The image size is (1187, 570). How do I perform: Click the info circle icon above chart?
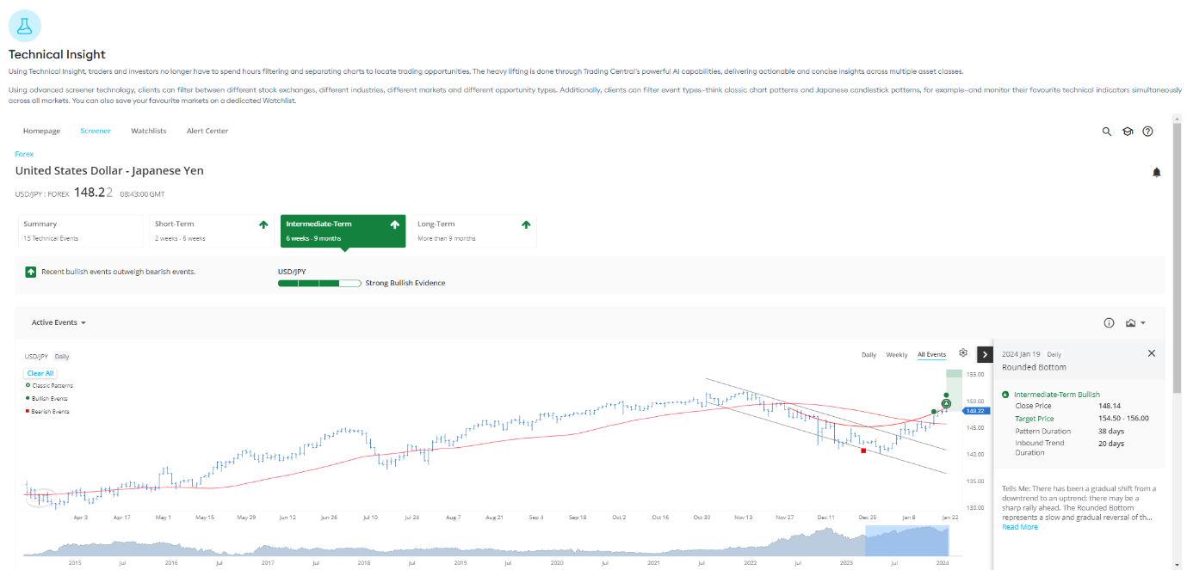[1109, 323]
